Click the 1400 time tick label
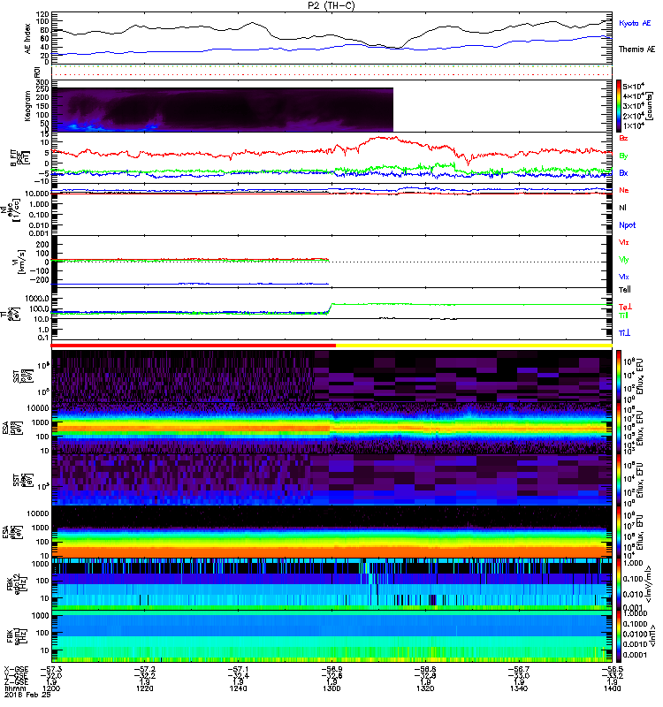 612,688
